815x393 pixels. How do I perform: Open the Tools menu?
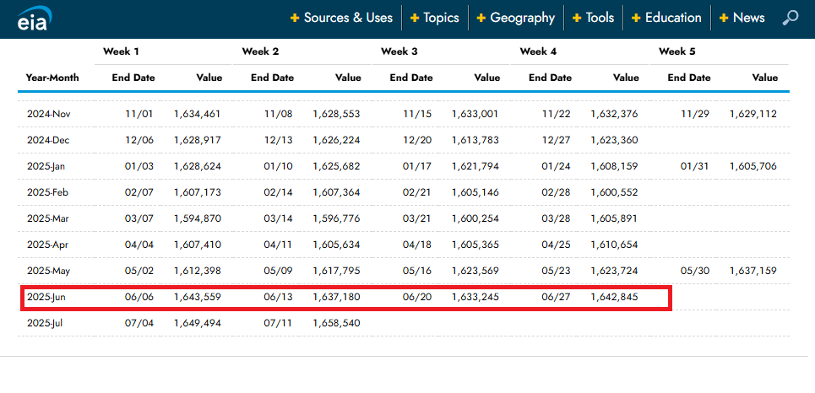[x=600, y=18]
